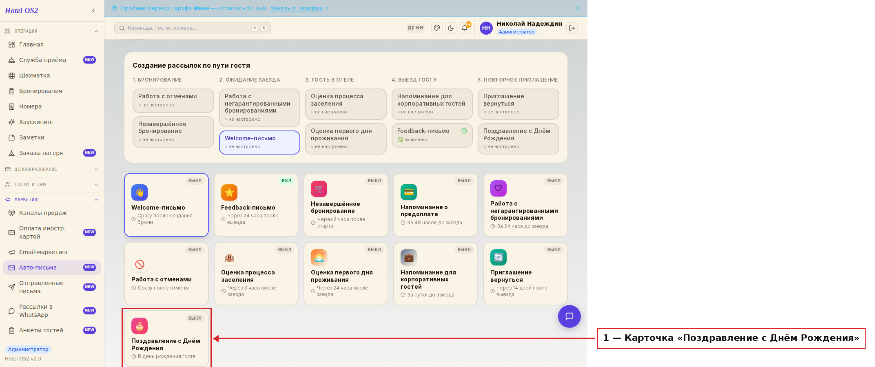Toggle ВЫКЛ badge on Welcome-письмо card

(x=195, y=181)
